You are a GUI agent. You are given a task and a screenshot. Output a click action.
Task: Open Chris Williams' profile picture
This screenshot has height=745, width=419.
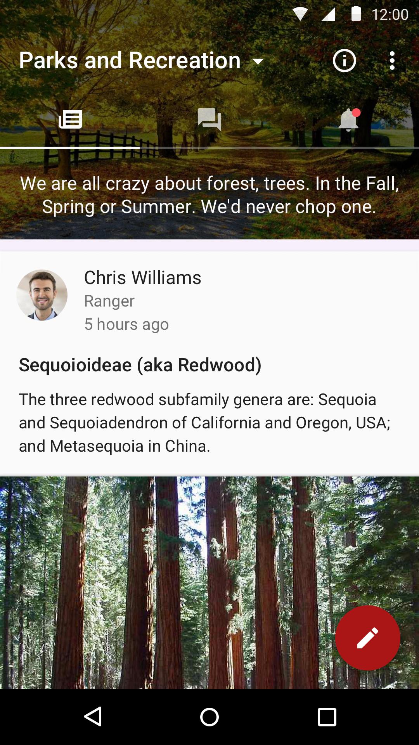point(42,295)
